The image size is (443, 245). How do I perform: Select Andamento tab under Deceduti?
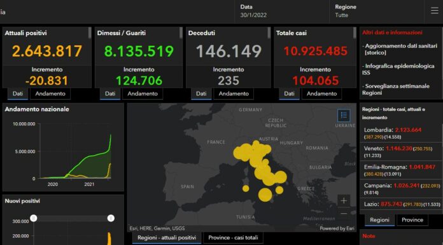234,94
